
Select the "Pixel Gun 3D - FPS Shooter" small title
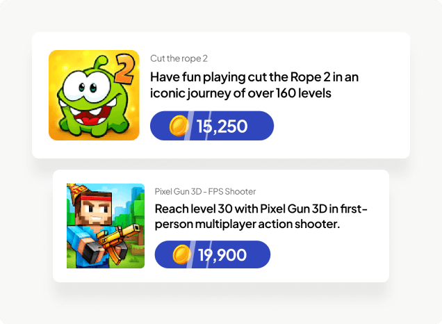(x=205, y=191)
